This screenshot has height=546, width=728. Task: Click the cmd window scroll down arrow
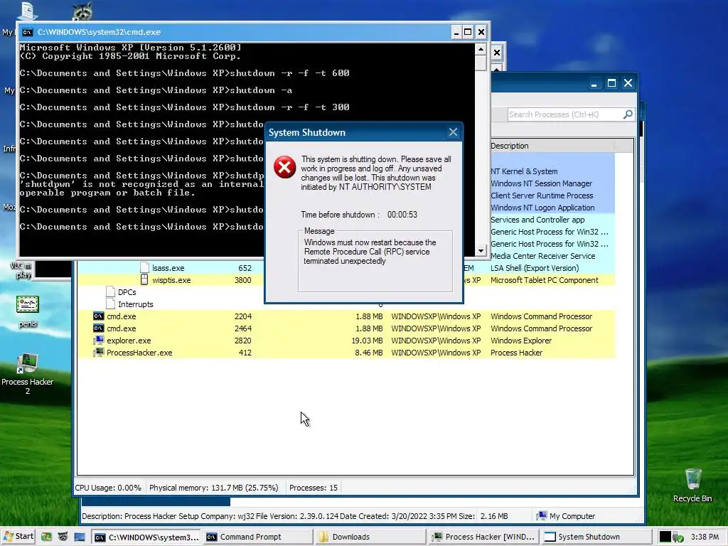coord(481,250)
